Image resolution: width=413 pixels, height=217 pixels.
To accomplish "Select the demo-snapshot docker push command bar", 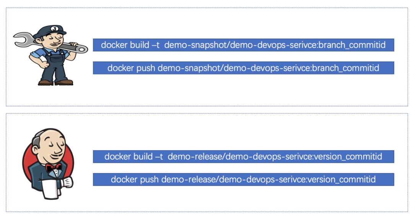I will (x=243, y=68).
